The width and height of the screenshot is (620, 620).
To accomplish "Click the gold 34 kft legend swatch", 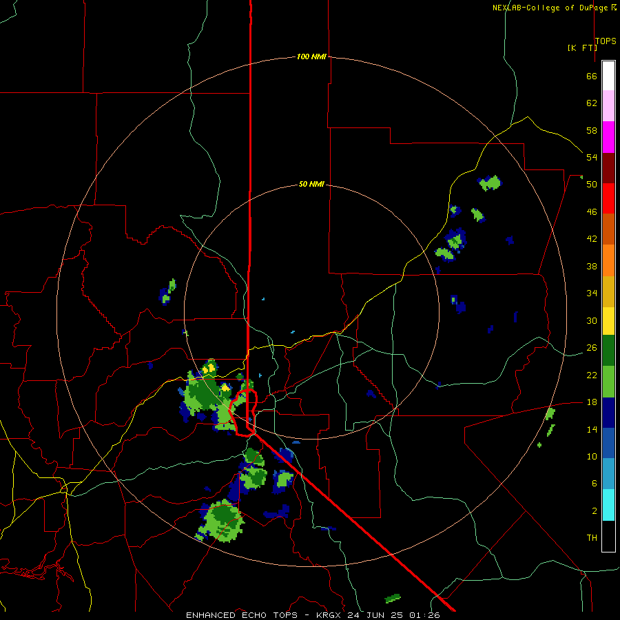I will (608, 291).
